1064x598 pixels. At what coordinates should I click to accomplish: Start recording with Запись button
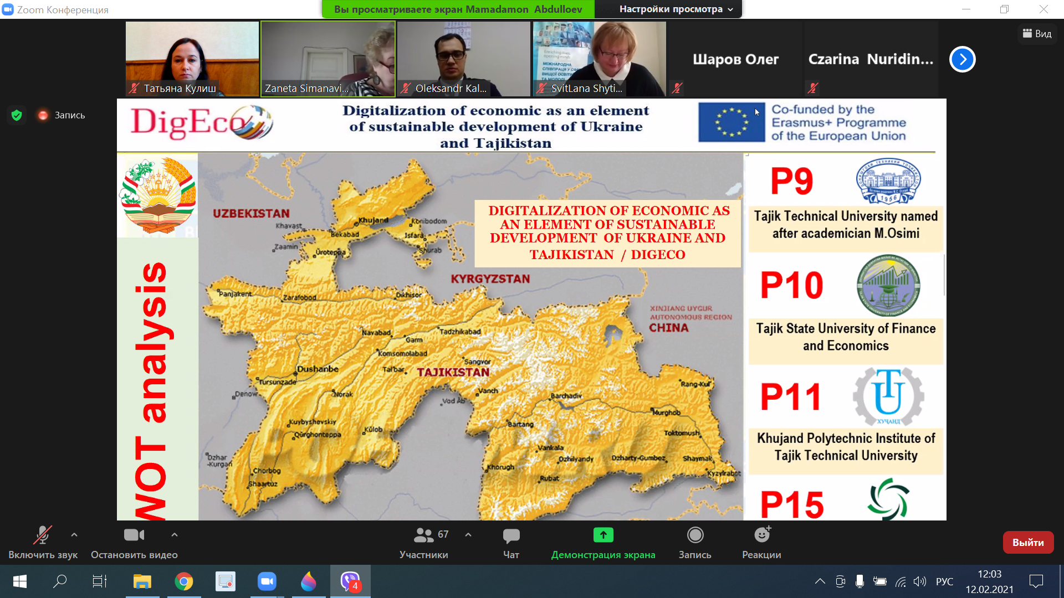694,542
